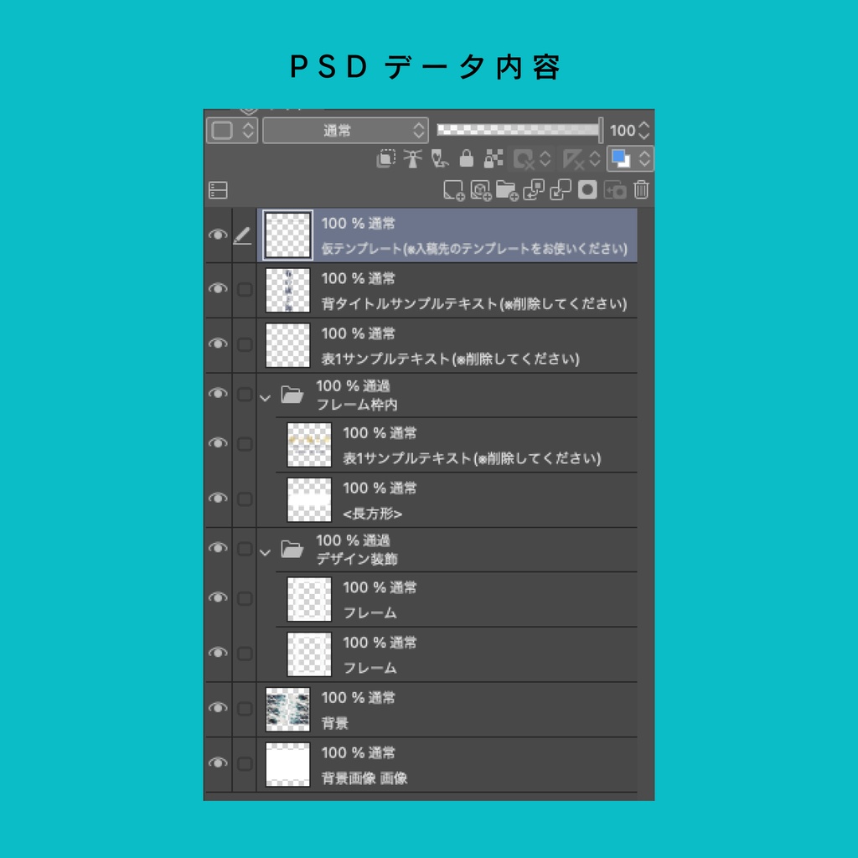Click the 背景 layer thumbnail
858x858 pixels.
[x=289, y=708]
